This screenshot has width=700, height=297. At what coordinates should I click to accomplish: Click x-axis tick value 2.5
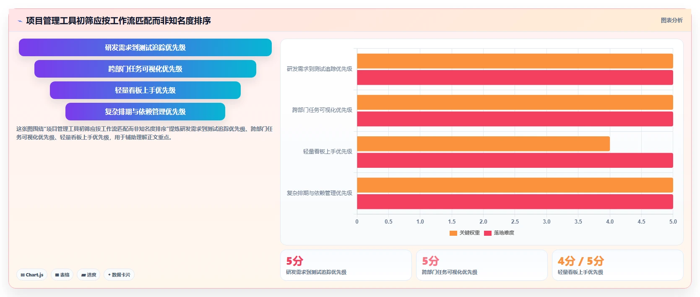(x=515, y=221)
